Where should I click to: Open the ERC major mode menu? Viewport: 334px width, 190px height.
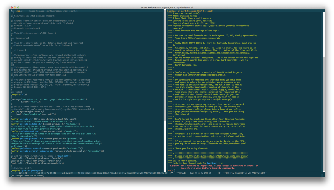pyautogui.click(x=227, y=173)
